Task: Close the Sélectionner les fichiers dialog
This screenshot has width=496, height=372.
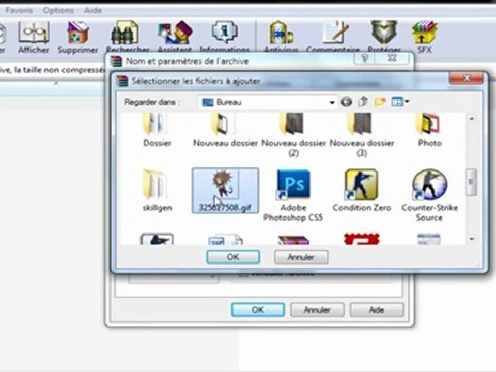Action: coord(466,78)
